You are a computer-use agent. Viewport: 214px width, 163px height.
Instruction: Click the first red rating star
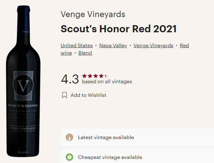[84, 76]
